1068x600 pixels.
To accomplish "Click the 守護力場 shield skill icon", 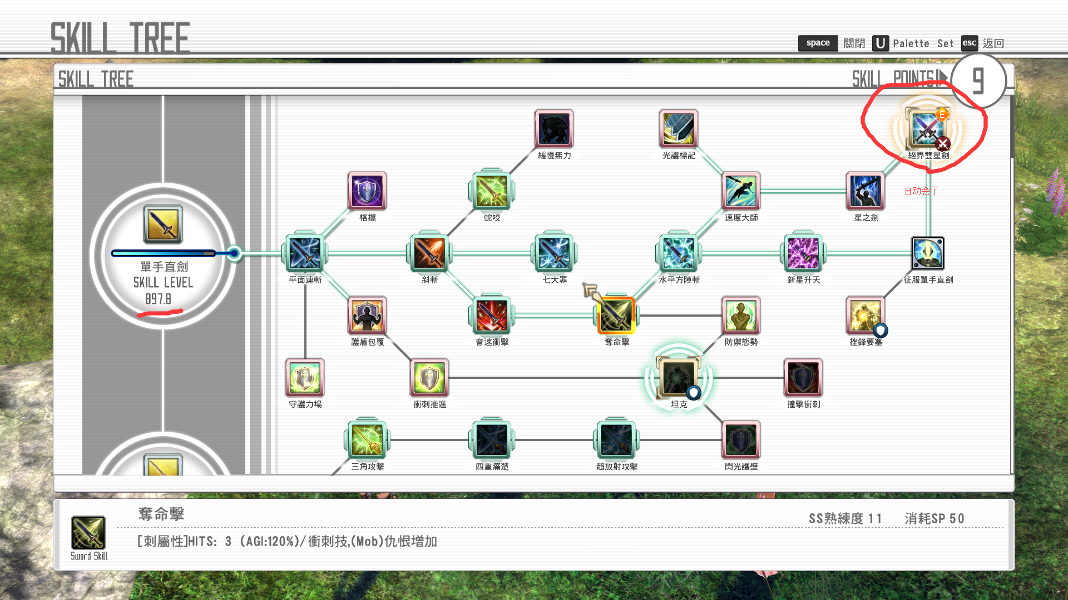I will click(x=305, y=378).
